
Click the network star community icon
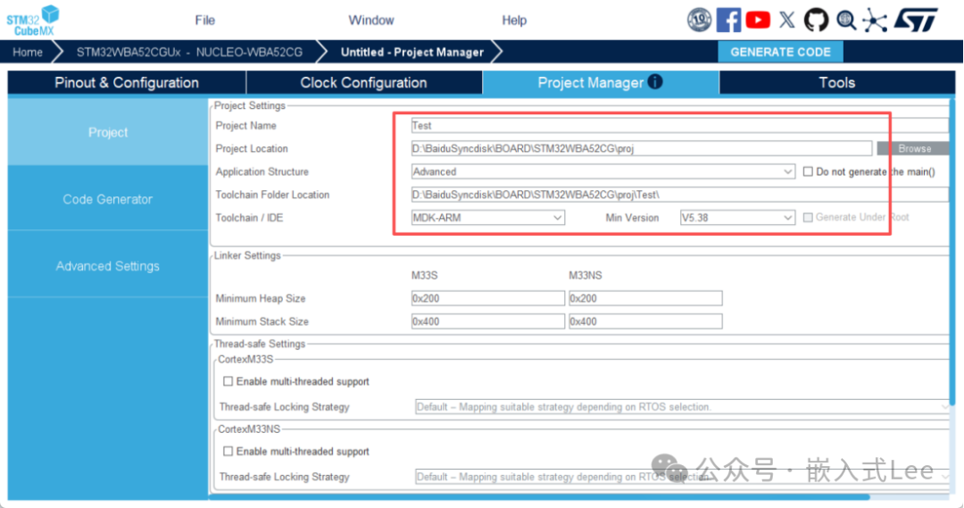[x=875, y=21]
